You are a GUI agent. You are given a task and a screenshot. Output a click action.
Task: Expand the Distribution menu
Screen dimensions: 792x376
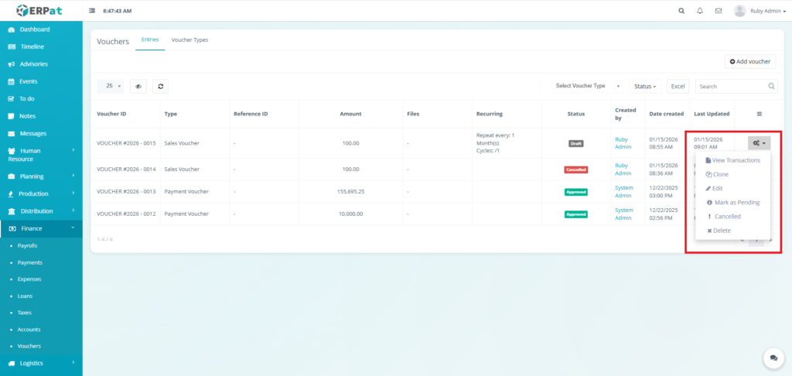[x=41, y=211]
